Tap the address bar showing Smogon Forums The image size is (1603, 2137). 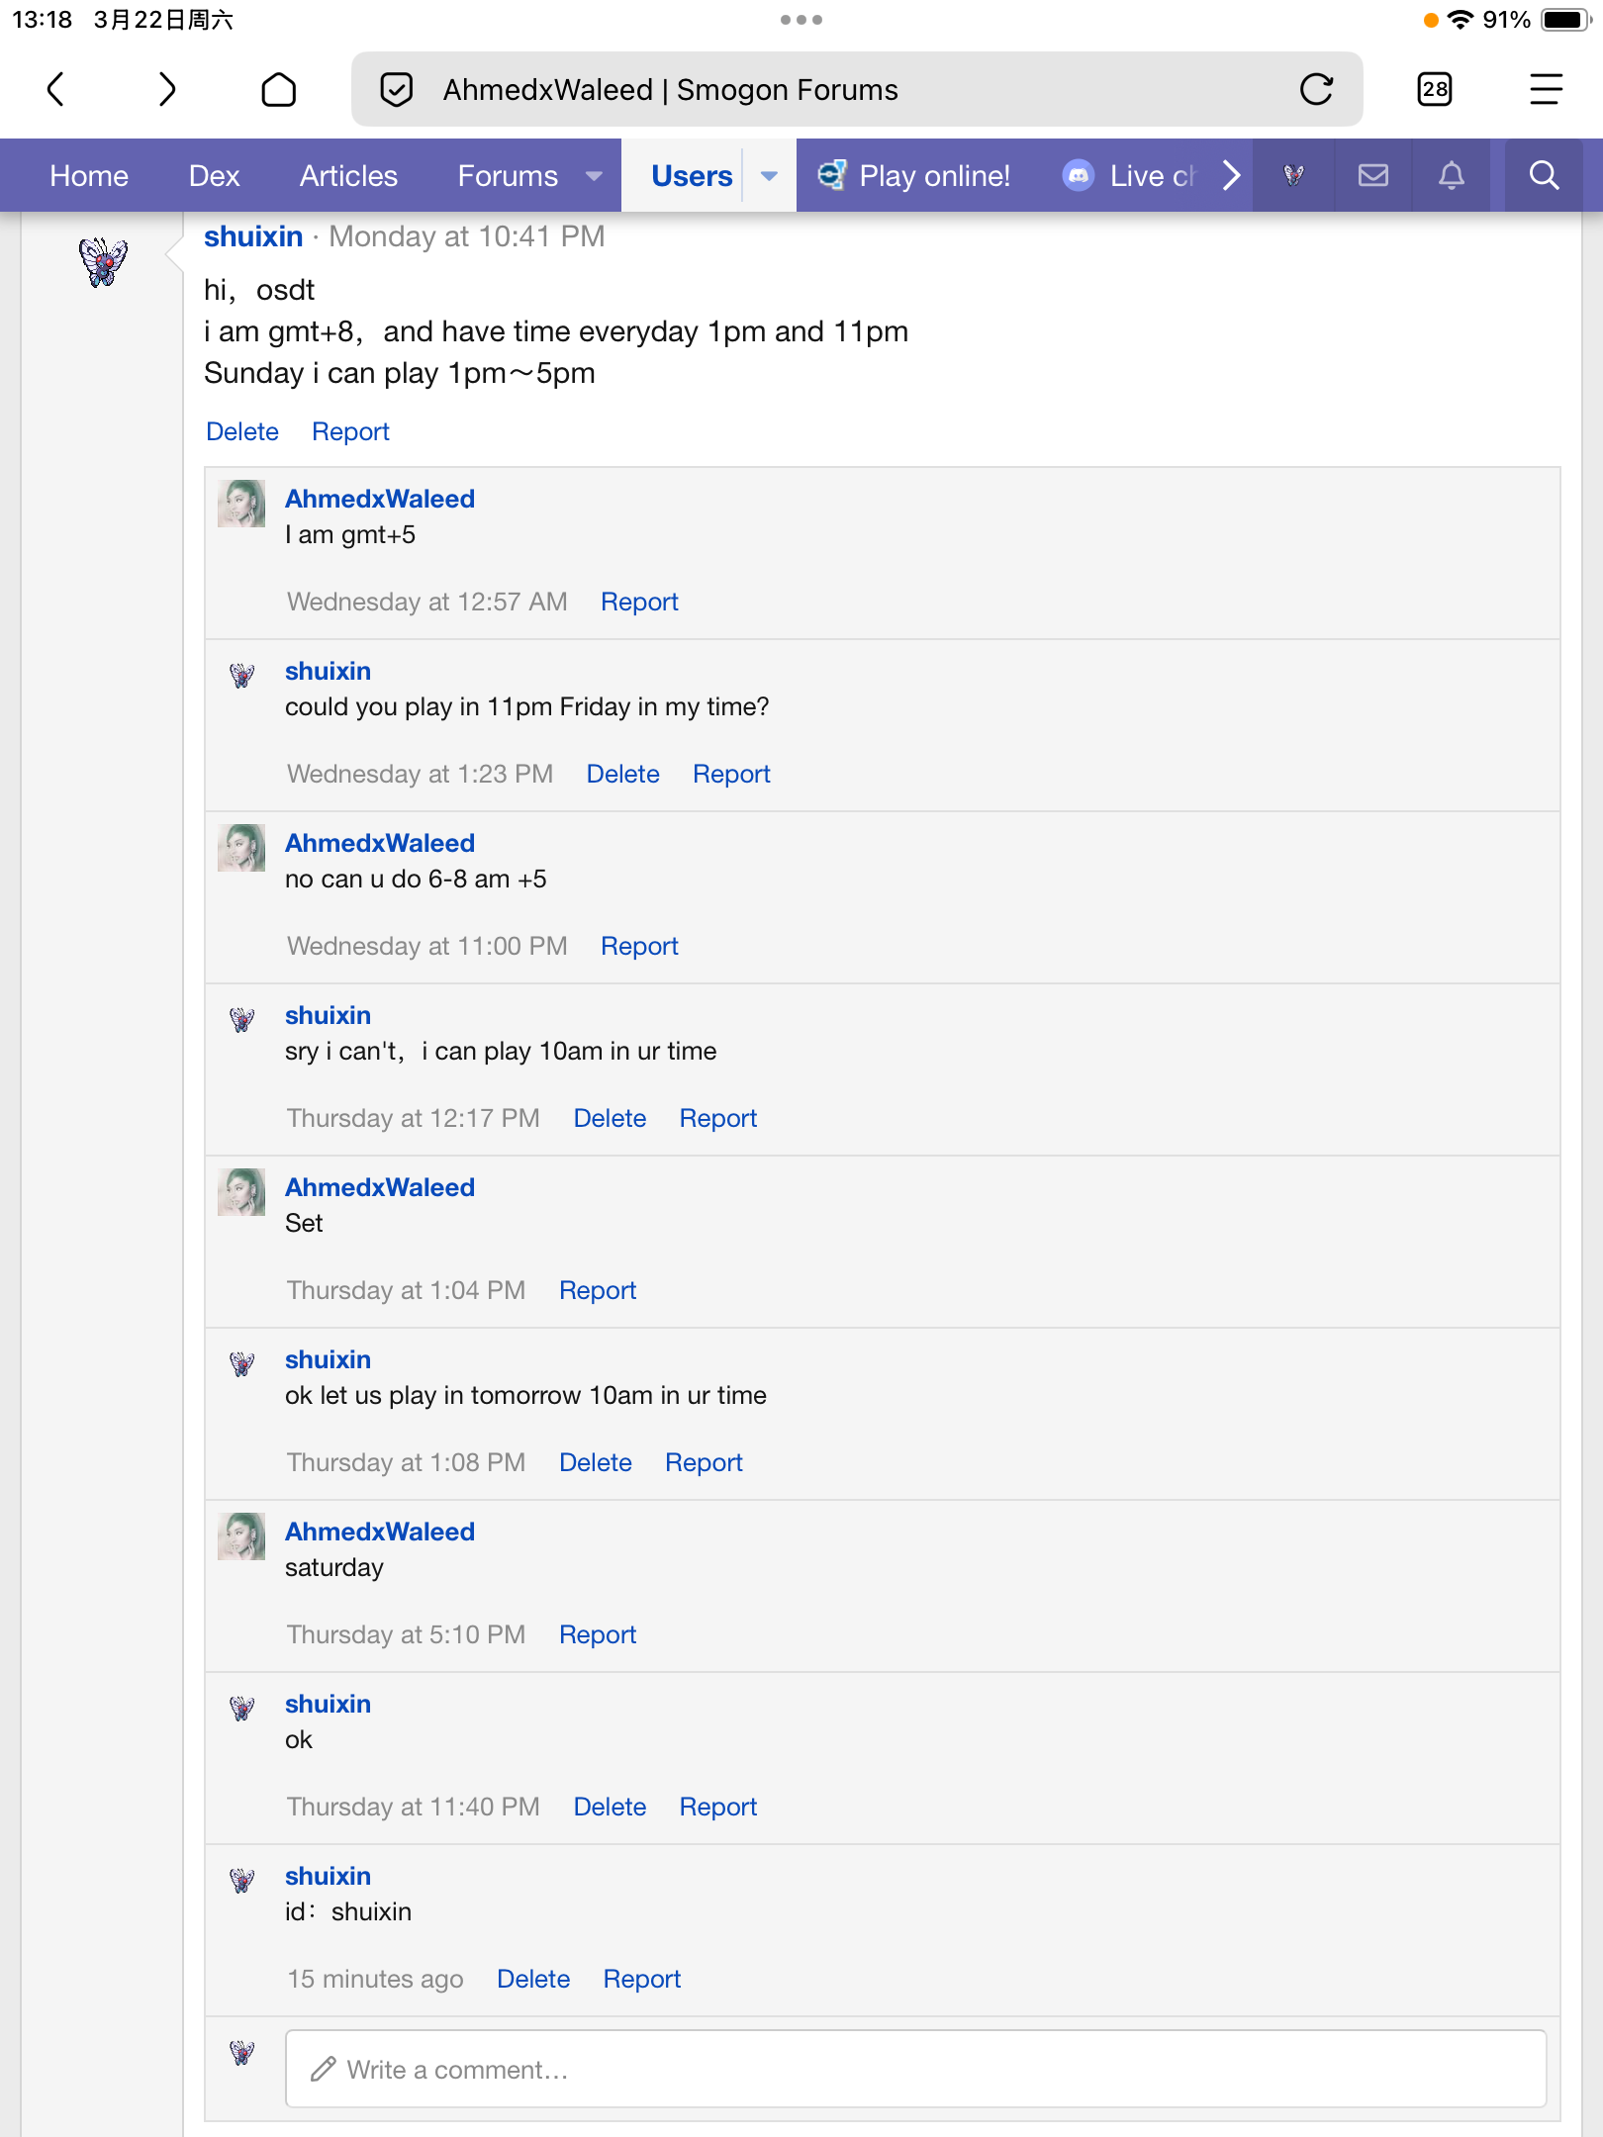click(857, 89)
